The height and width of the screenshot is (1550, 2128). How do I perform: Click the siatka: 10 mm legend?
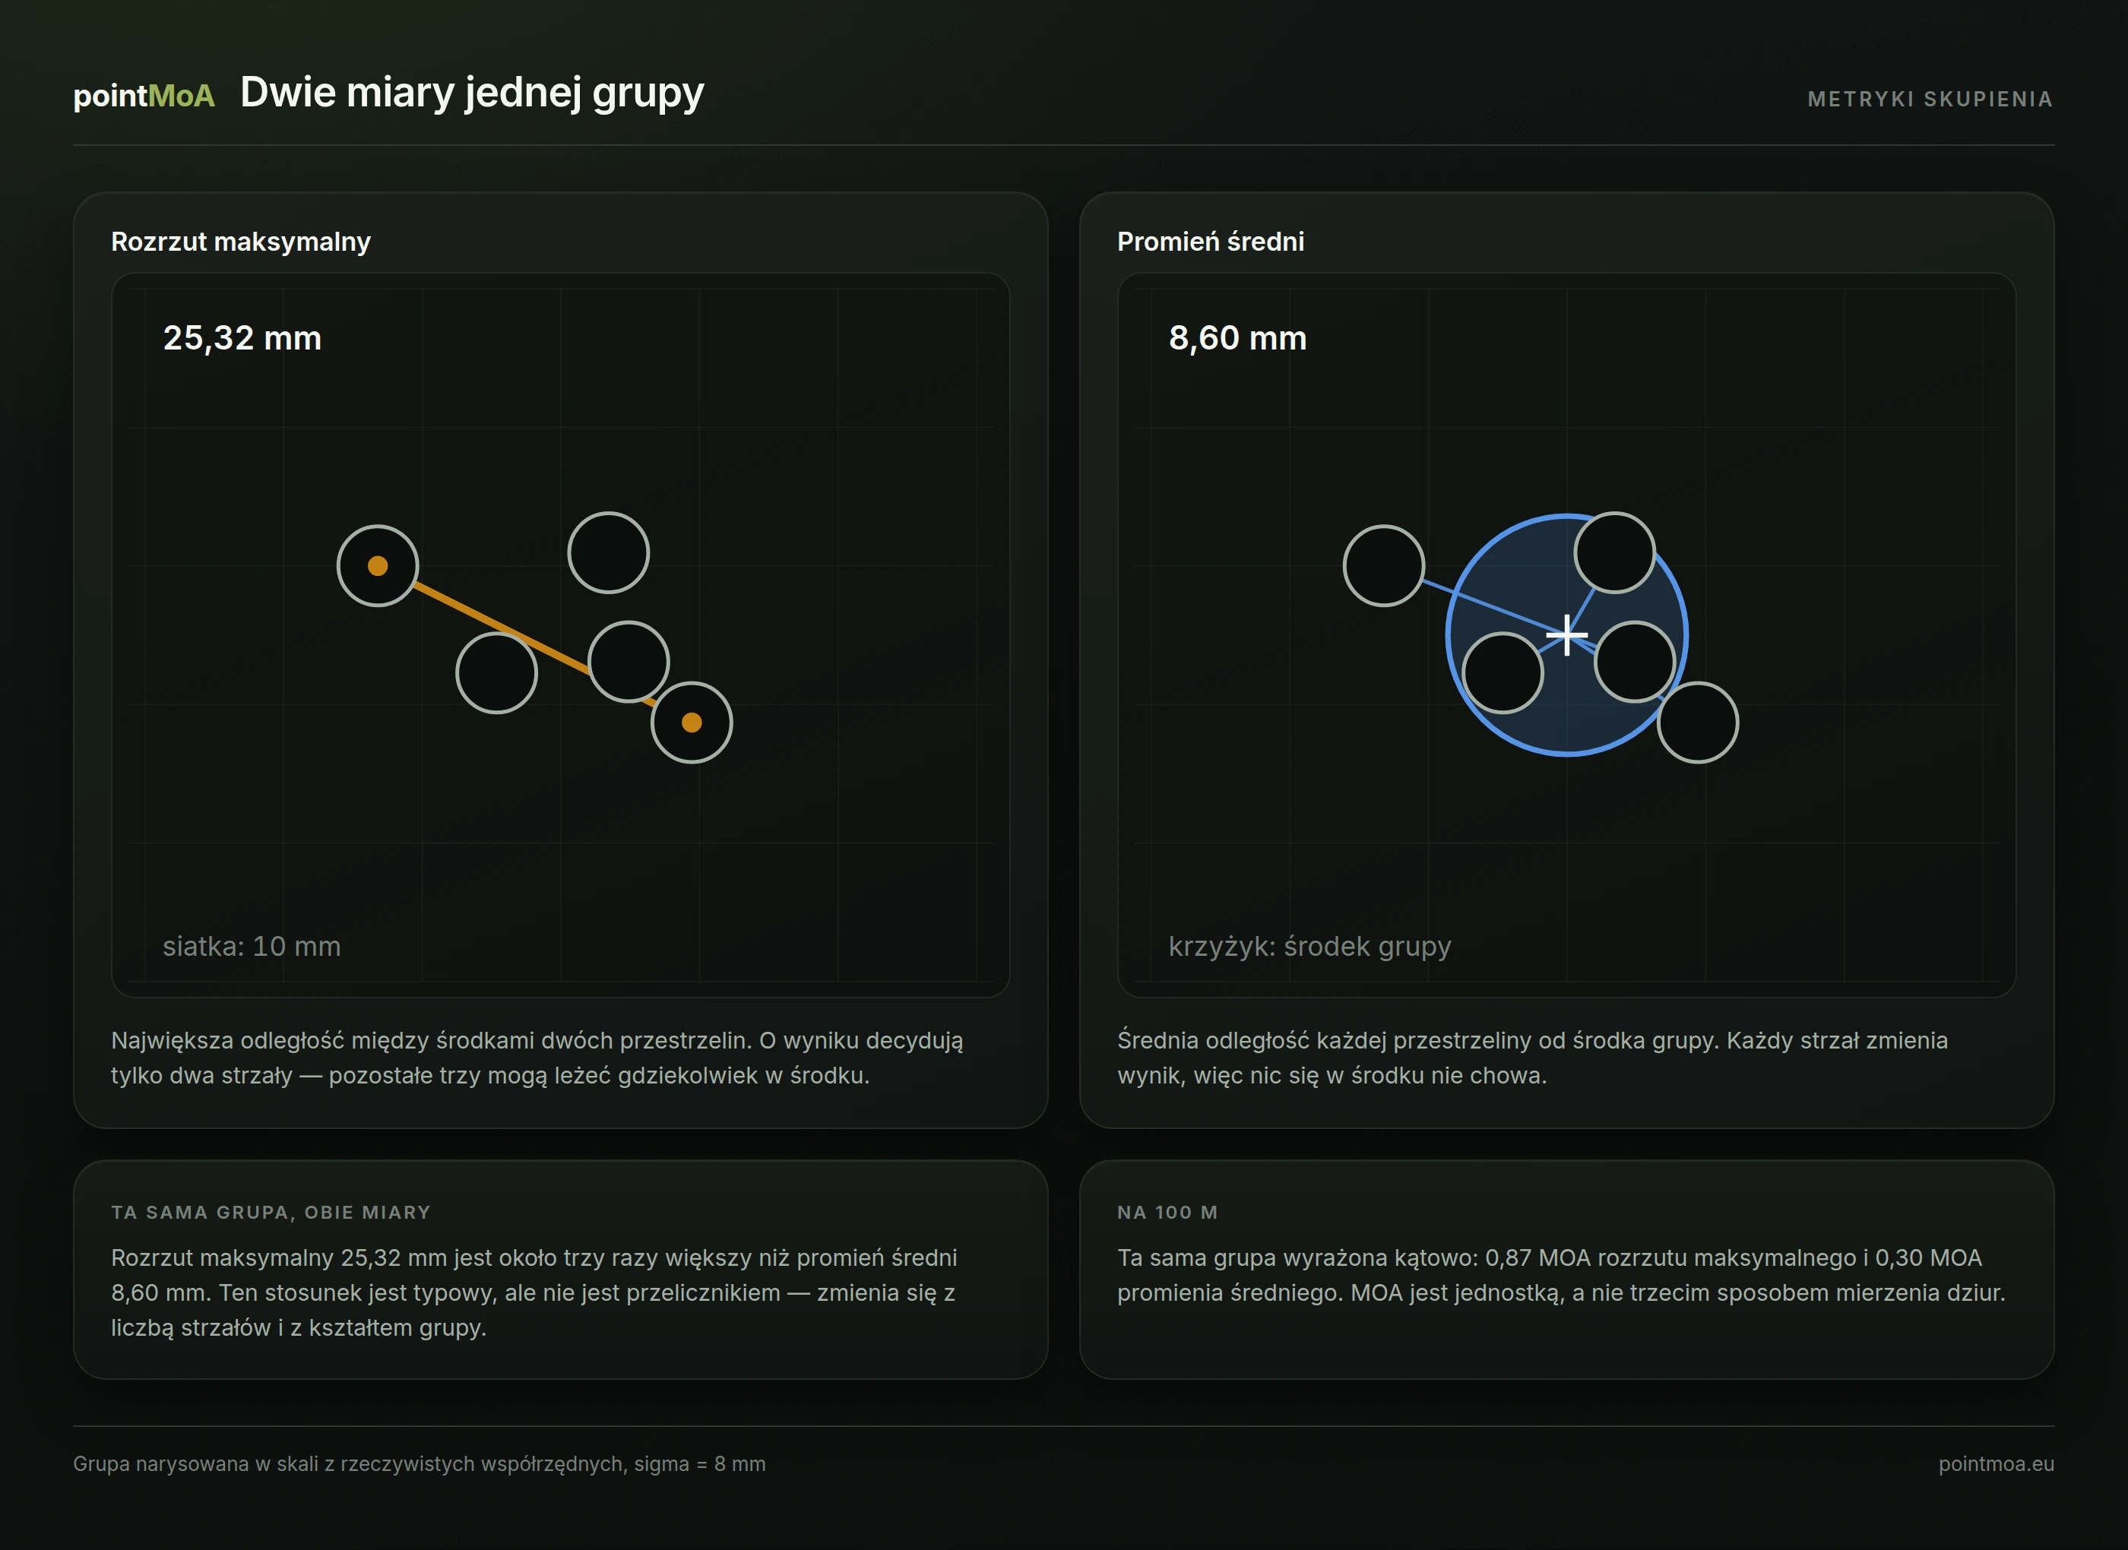tap(252, 946)
